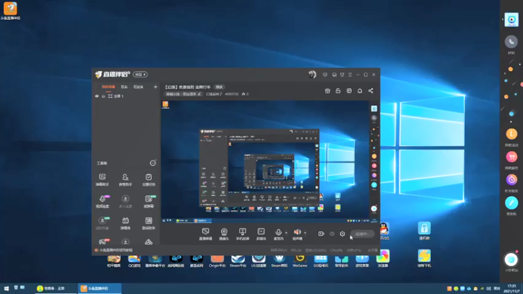Collapse the 工具箱 toolbox with minus circle
523x294 pixels.
tap(152, 163)
